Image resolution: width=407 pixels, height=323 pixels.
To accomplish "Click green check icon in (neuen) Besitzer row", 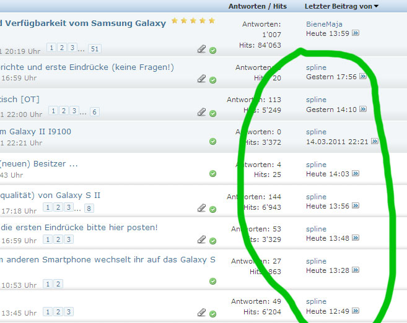I will coord(212,173).
